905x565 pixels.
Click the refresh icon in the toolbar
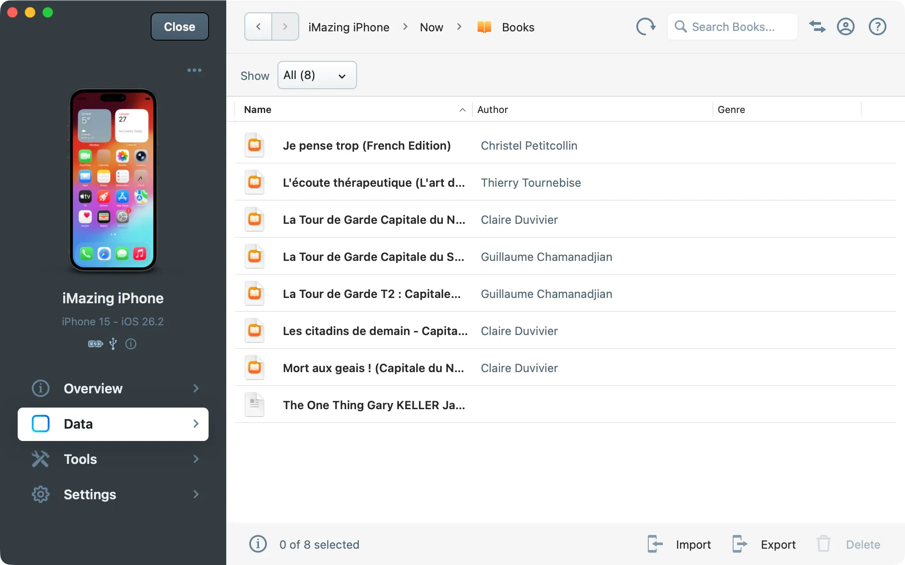pos(646,27)
